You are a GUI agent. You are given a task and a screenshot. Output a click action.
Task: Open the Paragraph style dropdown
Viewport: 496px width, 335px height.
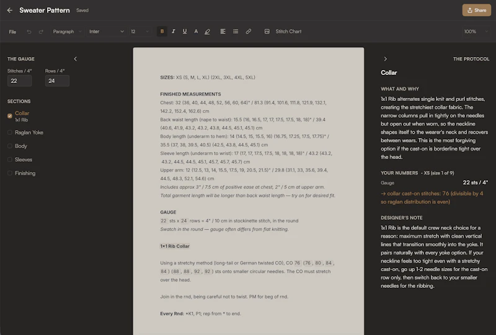[x=67, y=32]
